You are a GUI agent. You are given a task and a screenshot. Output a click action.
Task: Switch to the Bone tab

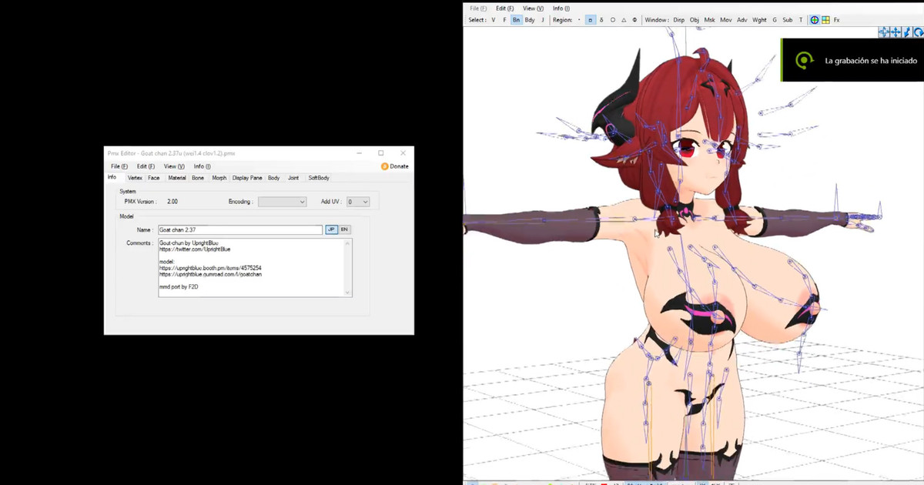pos(198,178)
